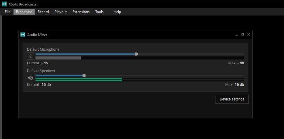Click the Default Microphone volume slider handle
This screenshot has height=139, width=284.
click(136, 54)
